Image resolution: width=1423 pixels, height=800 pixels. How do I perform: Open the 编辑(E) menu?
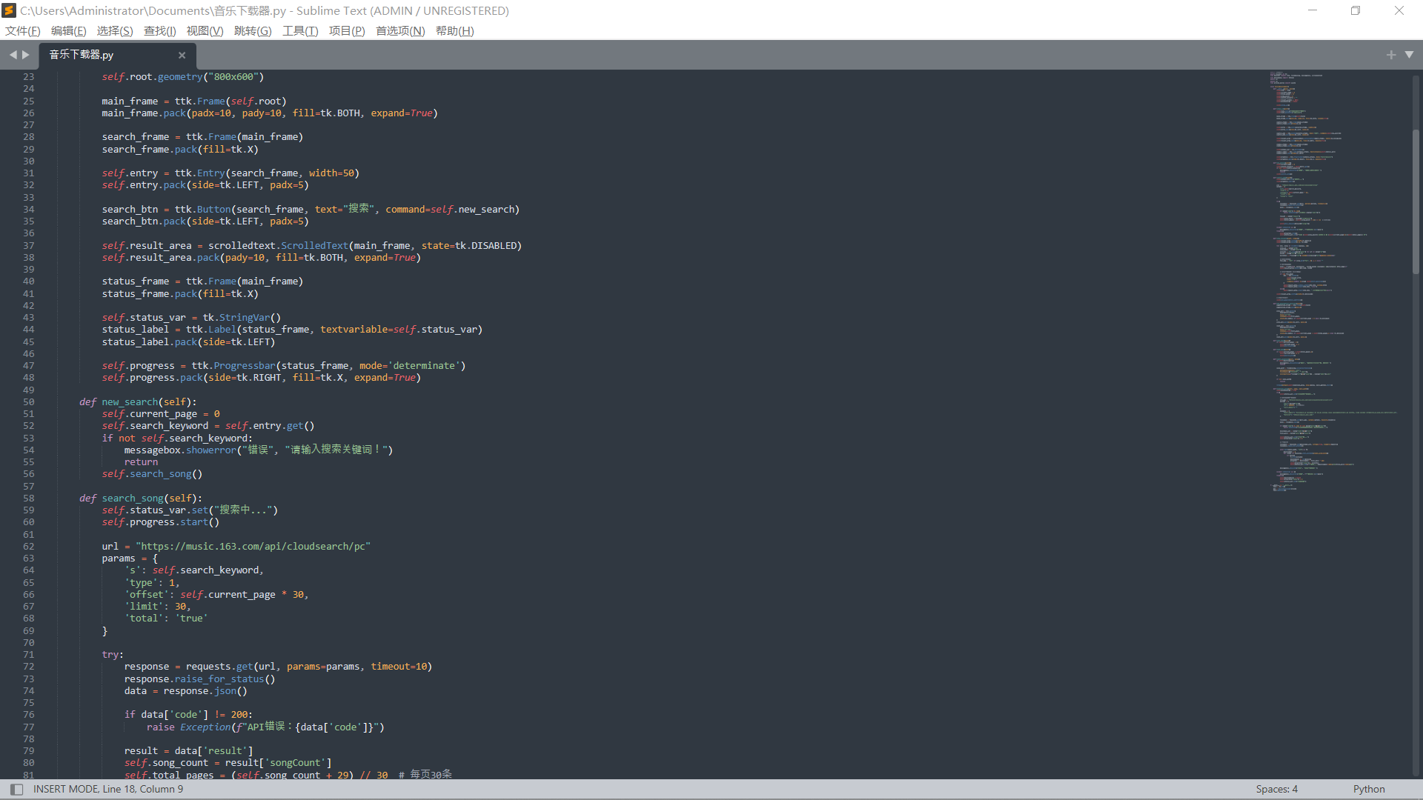click(x=68, y=30)
